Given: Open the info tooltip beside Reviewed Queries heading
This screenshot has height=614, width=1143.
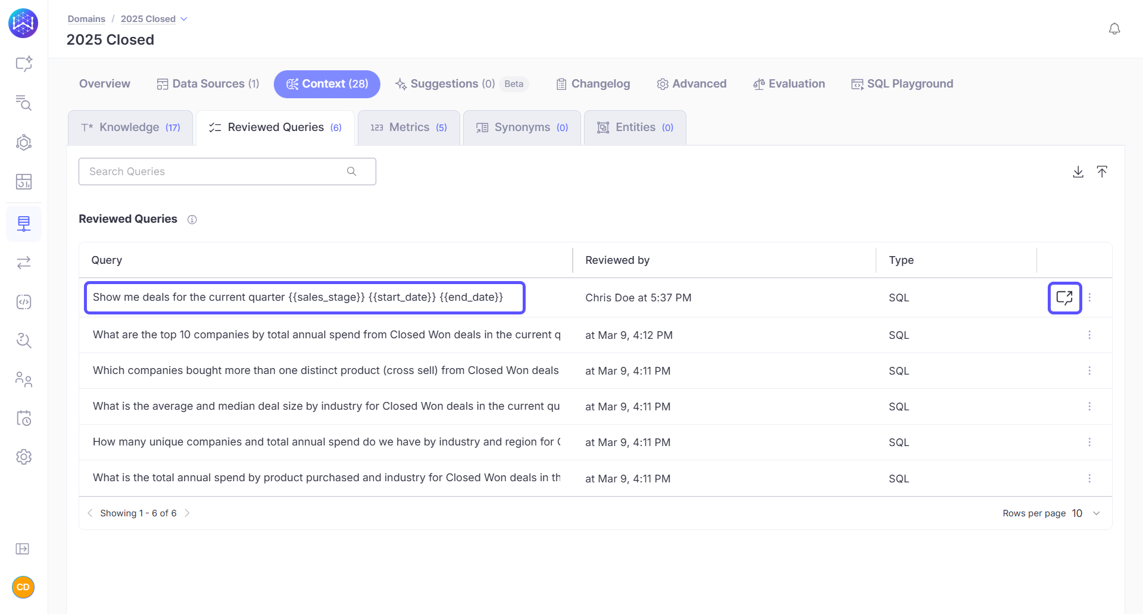Looking at the screenshot, I should coord(192,220).
